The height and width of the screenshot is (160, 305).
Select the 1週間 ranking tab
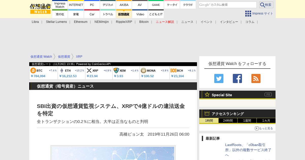point(247,121)
